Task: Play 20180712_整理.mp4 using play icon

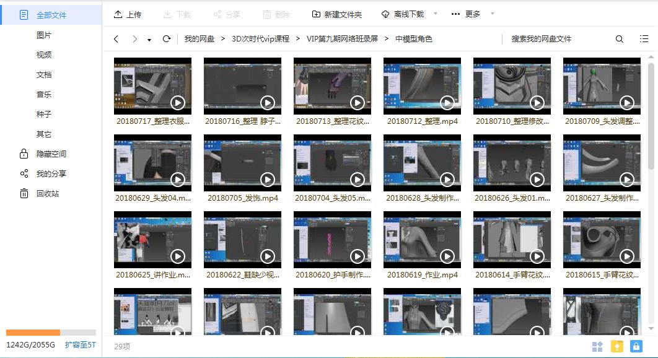Action: coord(447,102)
